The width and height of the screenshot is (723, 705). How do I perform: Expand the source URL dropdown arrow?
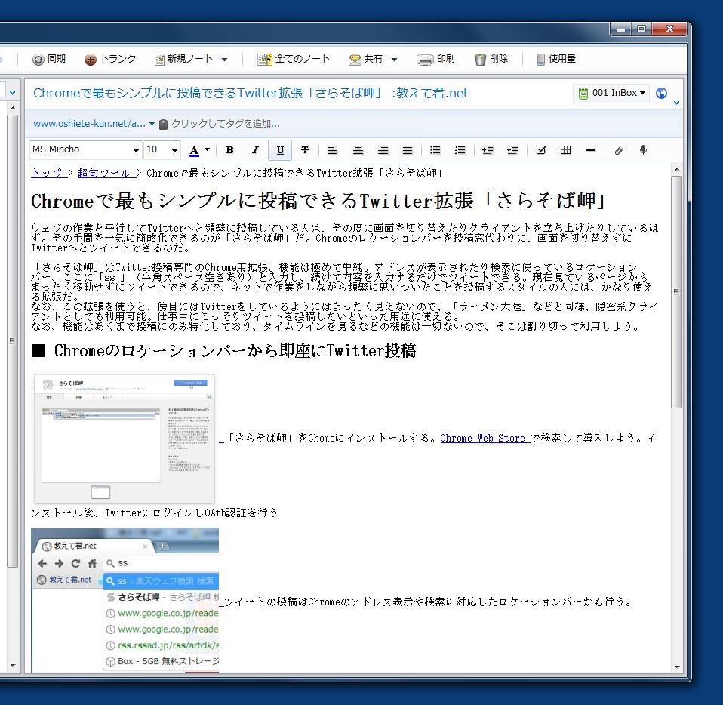point(152,124)
